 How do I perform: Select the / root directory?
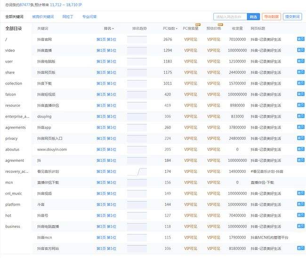coord(6,40)
